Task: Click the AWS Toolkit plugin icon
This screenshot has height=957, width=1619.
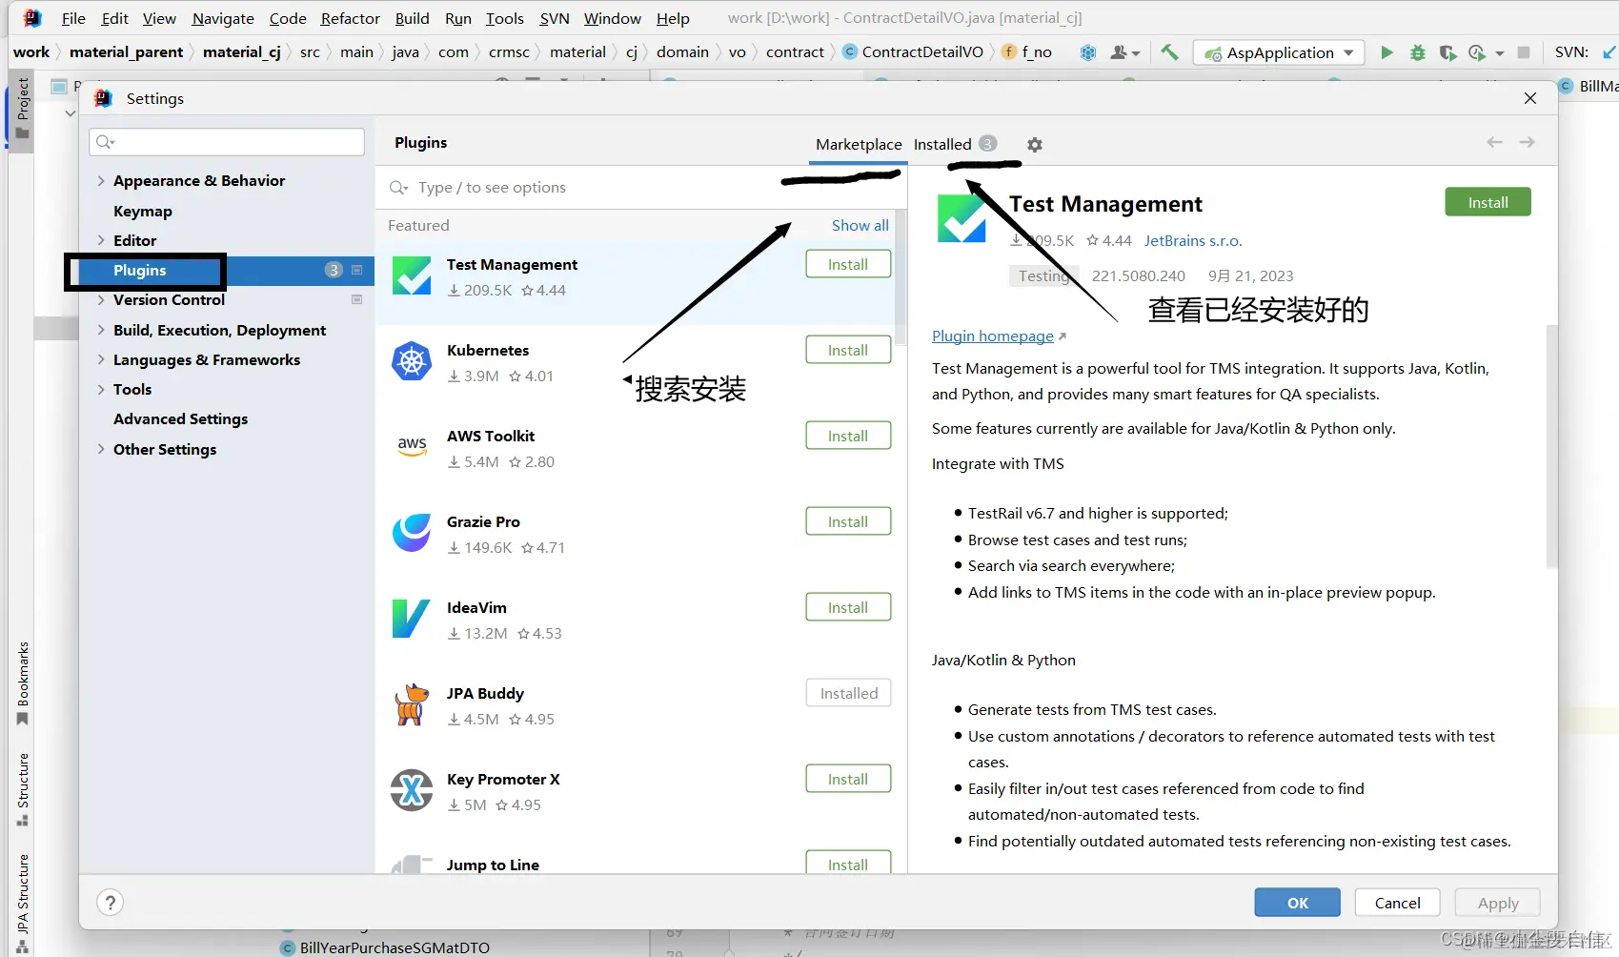Action: 412,446
